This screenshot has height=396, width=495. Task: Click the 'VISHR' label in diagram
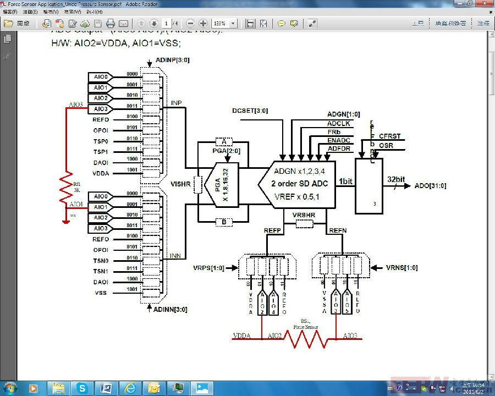click(180, 184)
